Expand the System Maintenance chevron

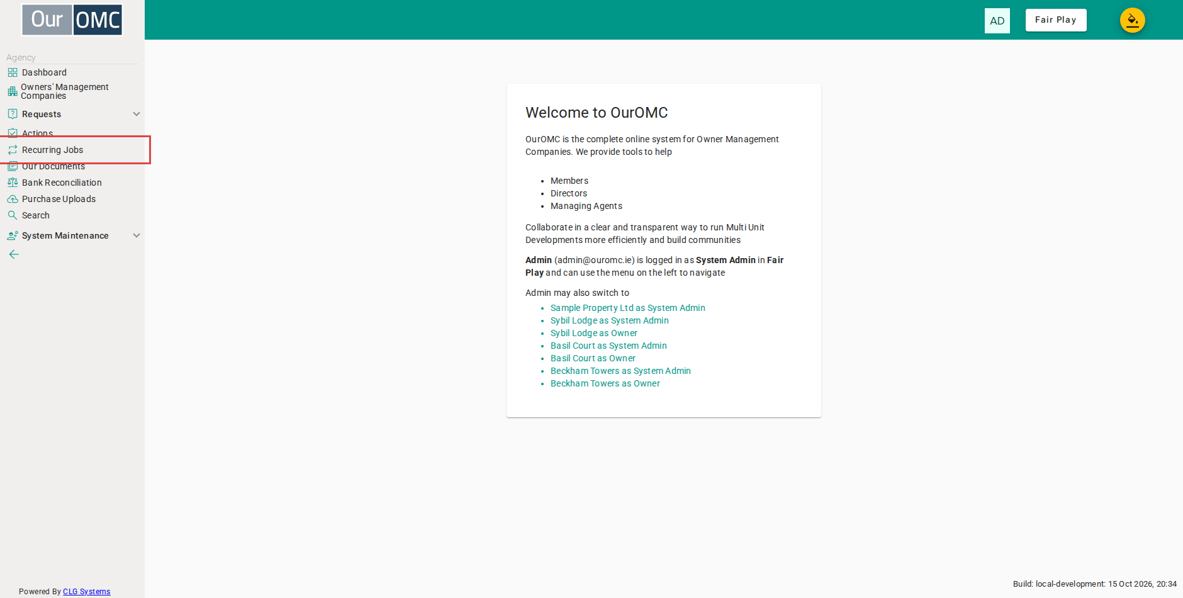(x=137, y=235)
